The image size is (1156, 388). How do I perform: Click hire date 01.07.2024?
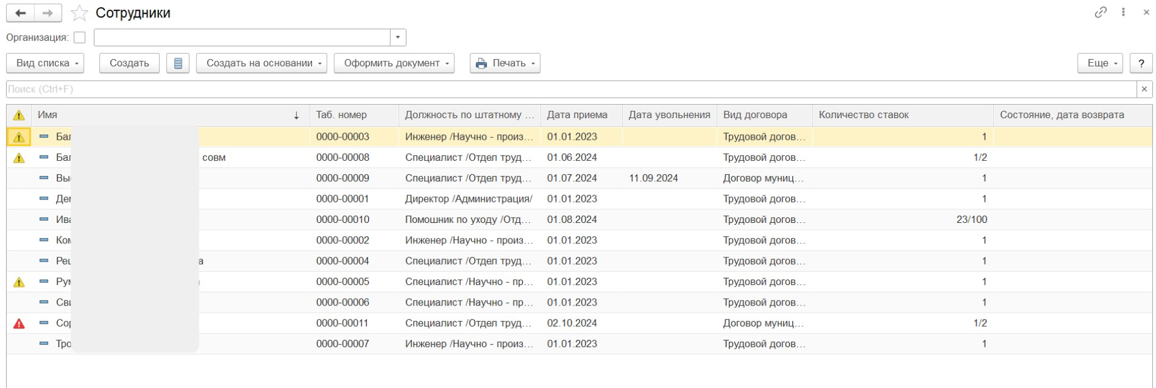(572, 178)
